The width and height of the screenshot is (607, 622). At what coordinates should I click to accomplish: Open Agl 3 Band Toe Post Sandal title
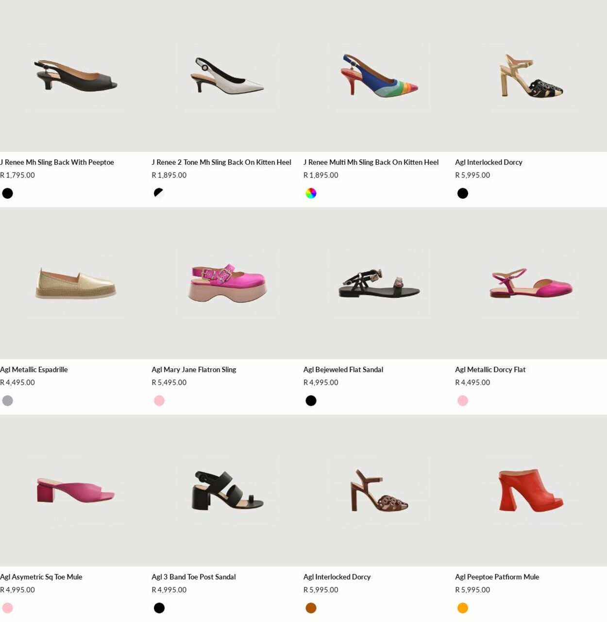pos(194,577)
